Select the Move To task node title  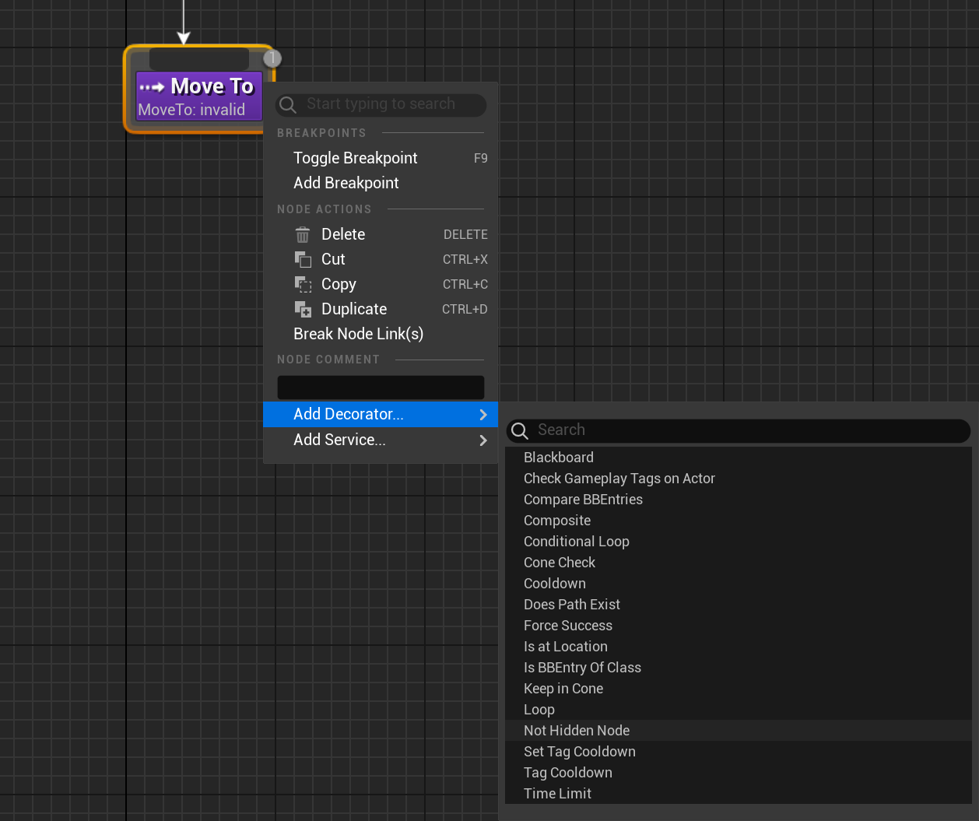pyautogui.click(x=212, y=86)
